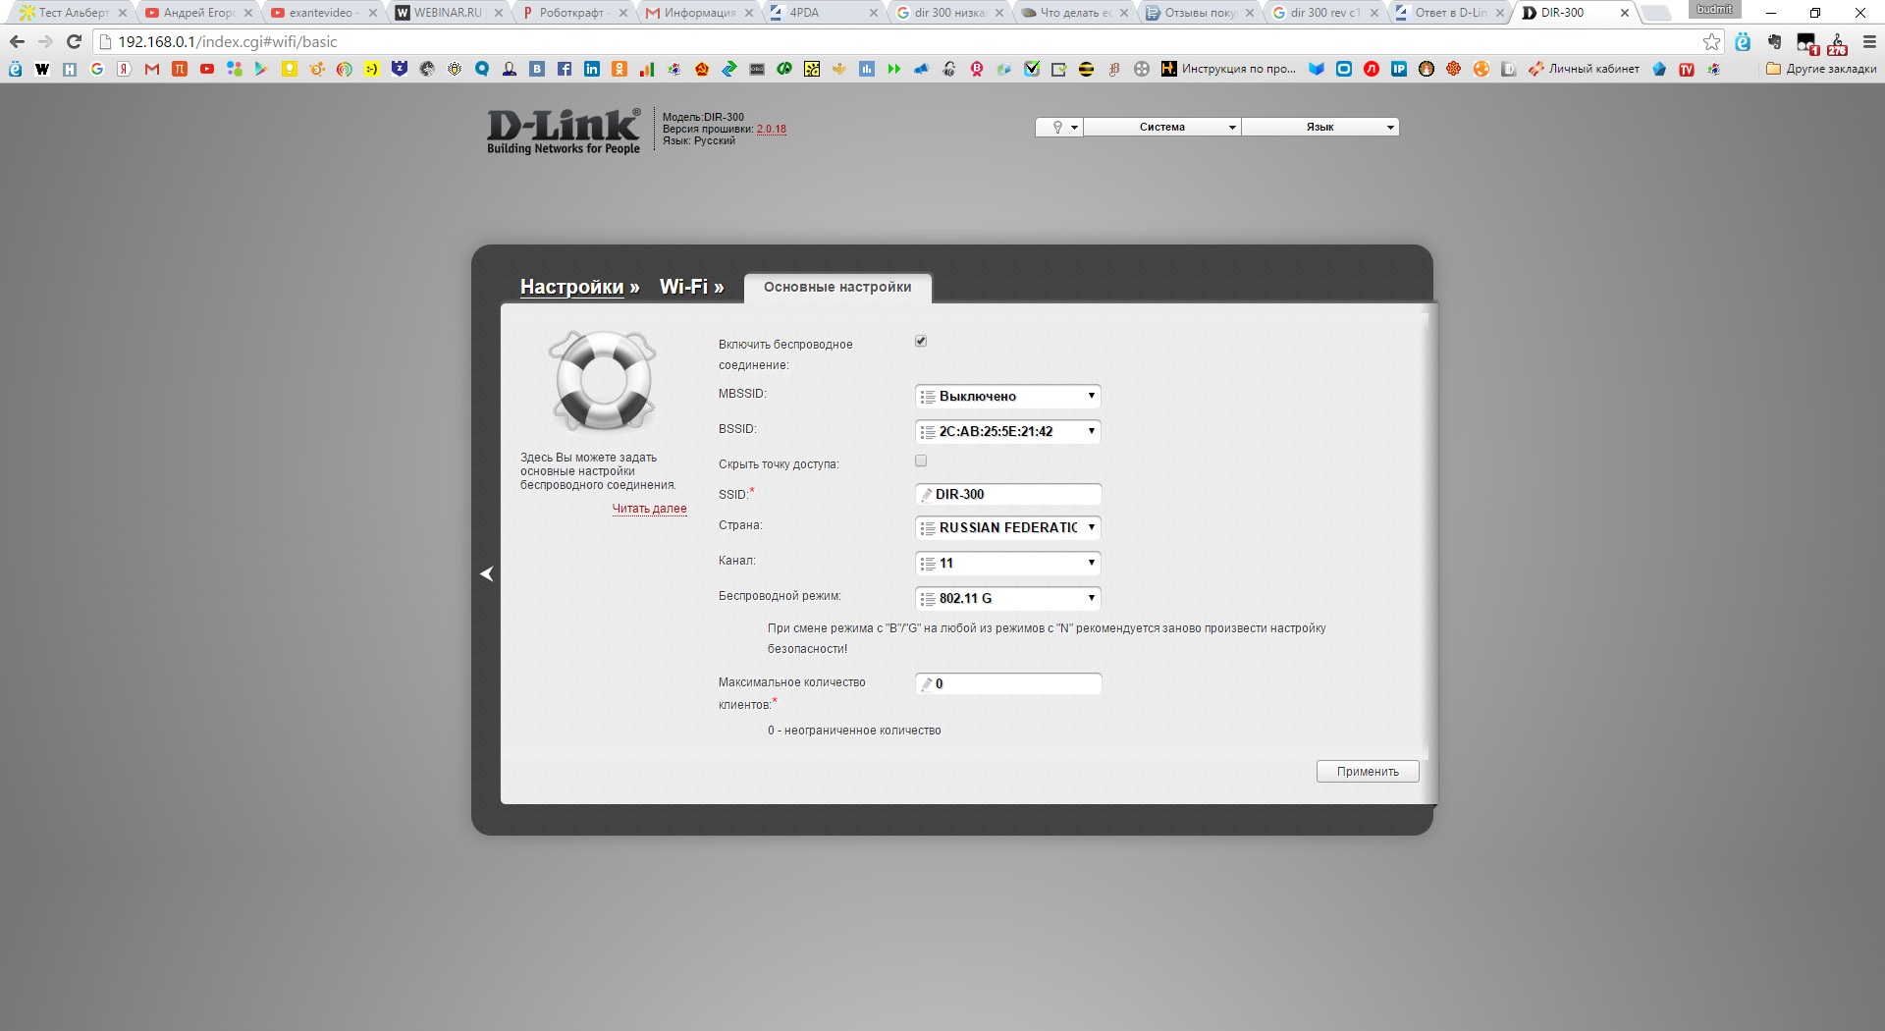
Task: Open the Система dropdown menu
Action: tap(1162, 127)
